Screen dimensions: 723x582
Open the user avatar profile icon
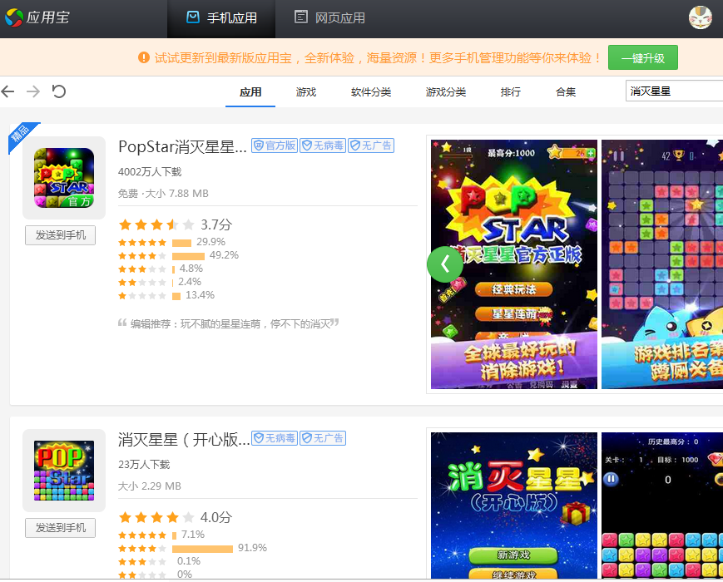pos(700,17)
